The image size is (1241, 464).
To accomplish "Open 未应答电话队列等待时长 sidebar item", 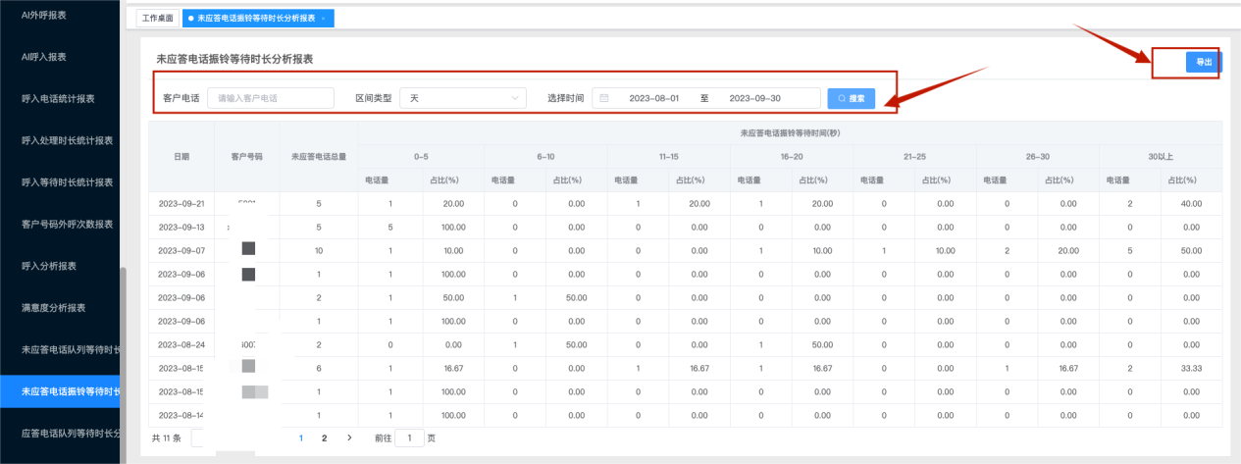I will click(x=59, y=349).
